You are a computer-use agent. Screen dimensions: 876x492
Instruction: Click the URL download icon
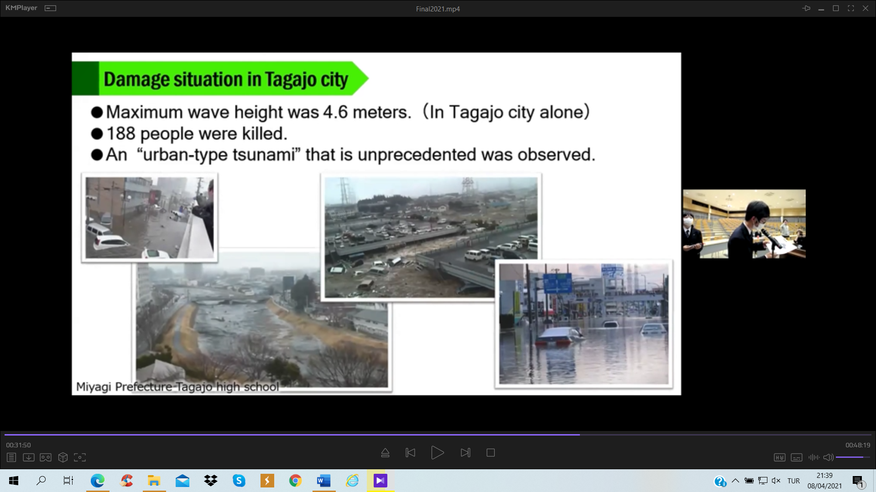(28, 457)
